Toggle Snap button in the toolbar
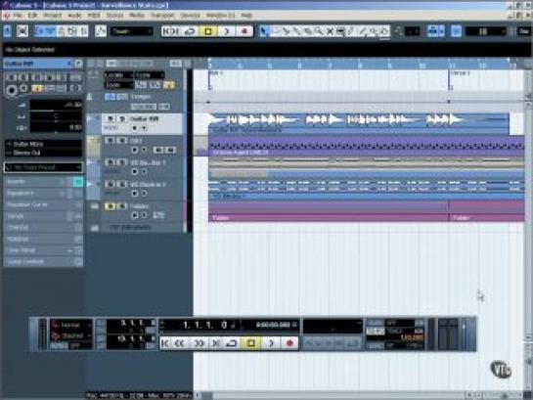This screenshot has height=400, width=533. click(456, 31)
